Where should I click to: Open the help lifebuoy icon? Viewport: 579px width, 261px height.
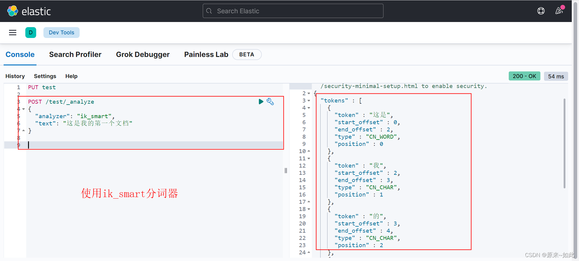coord(541,11)
